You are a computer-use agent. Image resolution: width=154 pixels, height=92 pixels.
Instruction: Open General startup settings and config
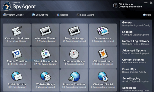click(x=136, y=24)
